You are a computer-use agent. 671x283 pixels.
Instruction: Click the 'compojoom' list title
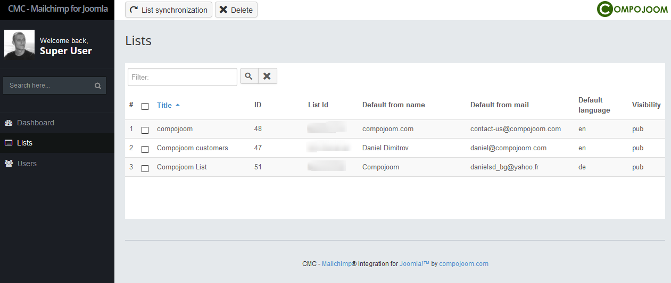click(175, 129)
